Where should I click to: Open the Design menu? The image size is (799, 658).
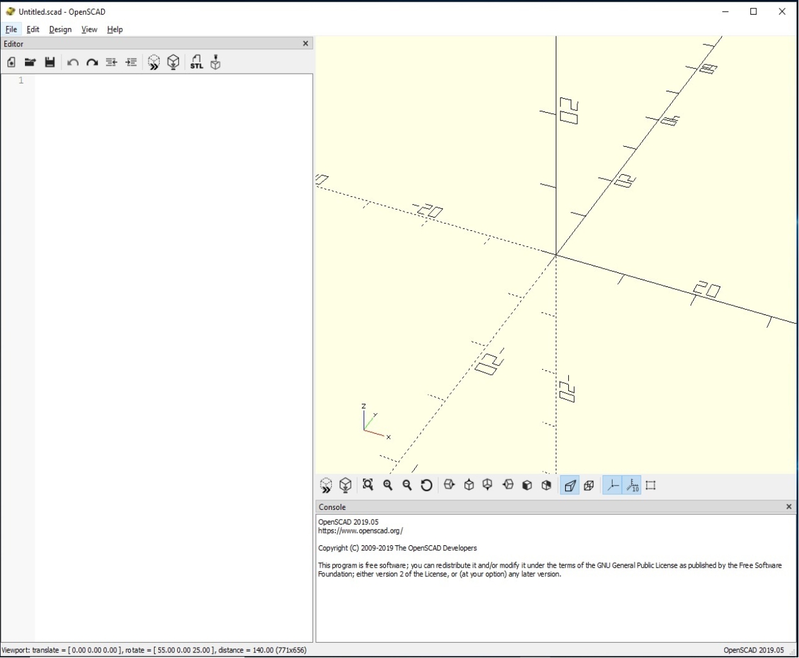60,29
